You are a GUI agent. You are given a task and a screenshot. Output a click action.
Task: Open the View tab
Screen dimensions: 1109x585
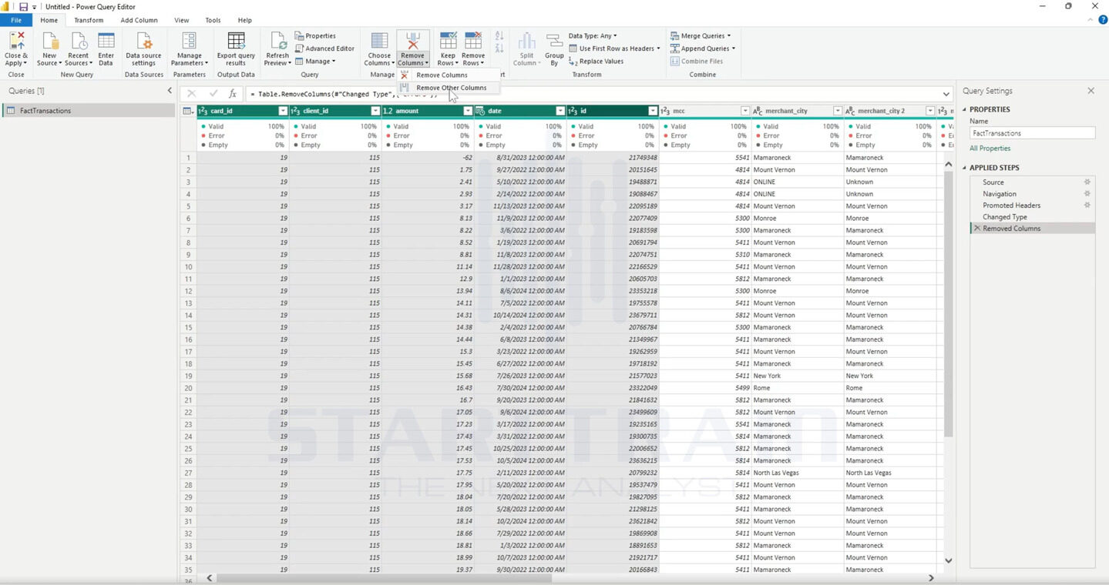(x=182, y=21)
